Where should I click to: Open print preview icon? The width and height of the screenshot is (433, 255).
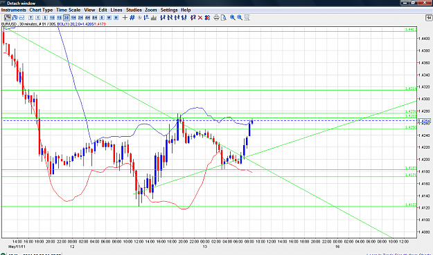click(223, 18)
